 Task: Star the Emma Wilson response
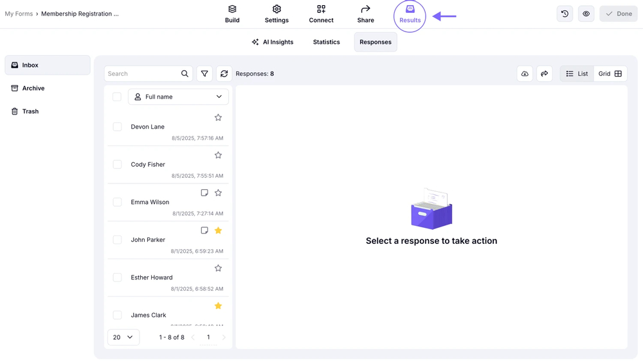pos(218,192)
